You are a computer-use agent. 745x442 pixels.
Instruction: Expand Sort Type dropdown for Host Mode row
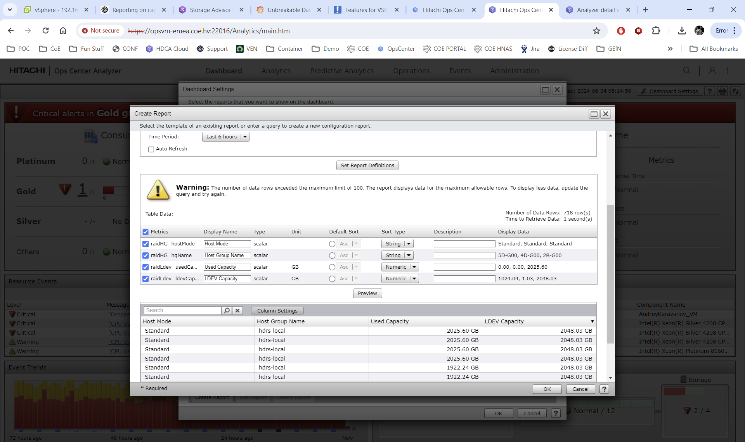pyautogui.click(x=409, y=244)
